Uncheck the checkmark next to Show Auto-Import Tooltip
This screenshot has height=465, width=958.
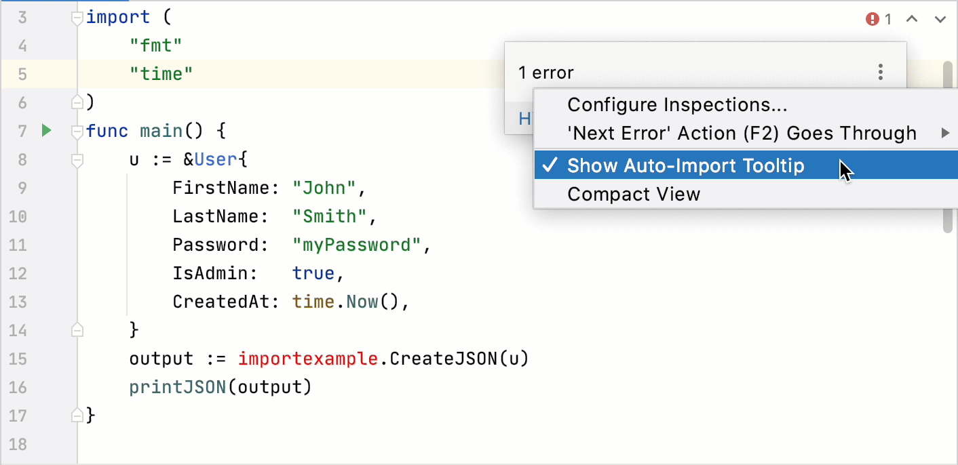tap(551, 165)
